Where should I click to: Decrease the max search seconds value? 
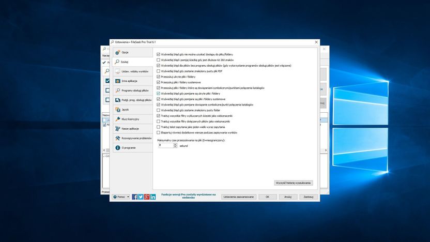(x=175, y=147)
